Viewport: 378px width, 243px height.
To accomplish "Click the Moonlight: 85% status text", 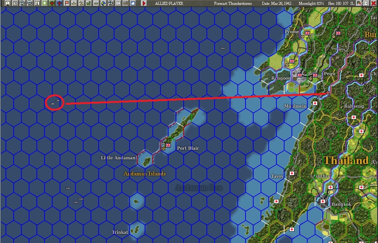I will click(311, 3).
